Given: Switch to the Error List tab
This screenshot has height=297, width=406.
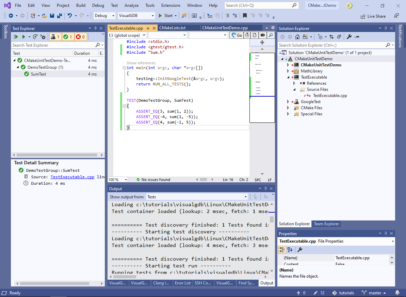Looking at the screenshot, I should pos(182,283).
